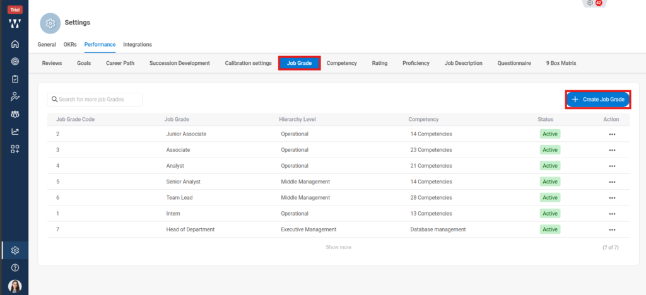The image size is (646, 295).
Task: Select the Performance tab
Action: click(x=100, y=44)
